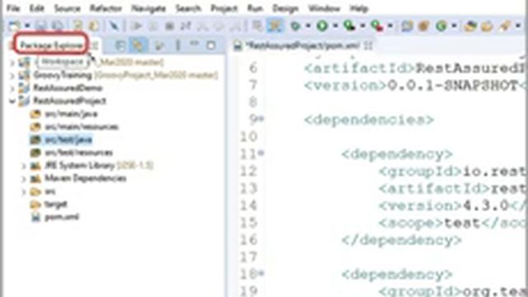Screen dimensions: 528x297
Task: Click the Open Type icon
Action: pyautogui.click(x=470, y=26)
